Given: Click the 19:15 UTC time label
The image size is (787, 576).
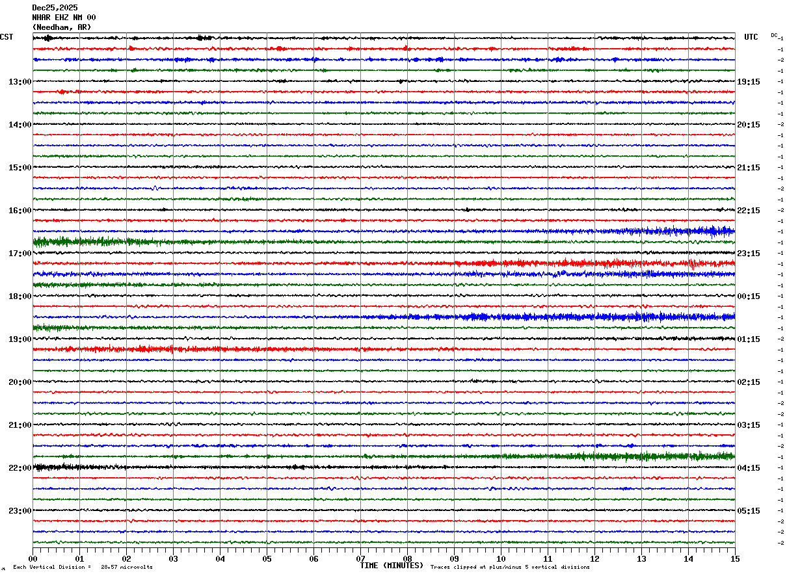Looking at the screenshot, I should 749,82.
